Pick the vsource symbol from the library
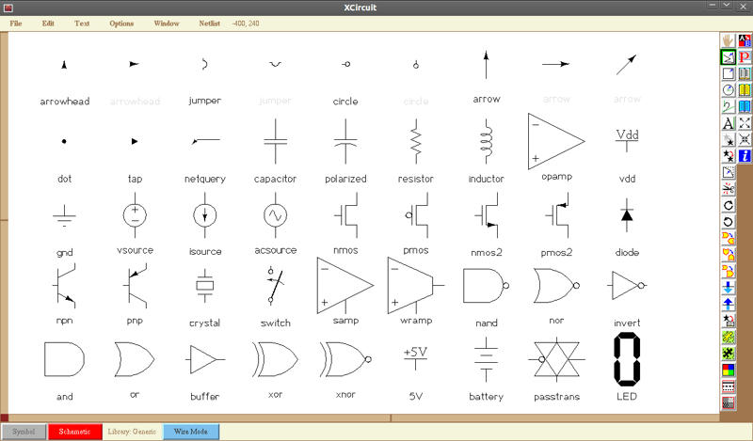The width and height of the screenshot is (753, 441). click(x=135, y=215)
